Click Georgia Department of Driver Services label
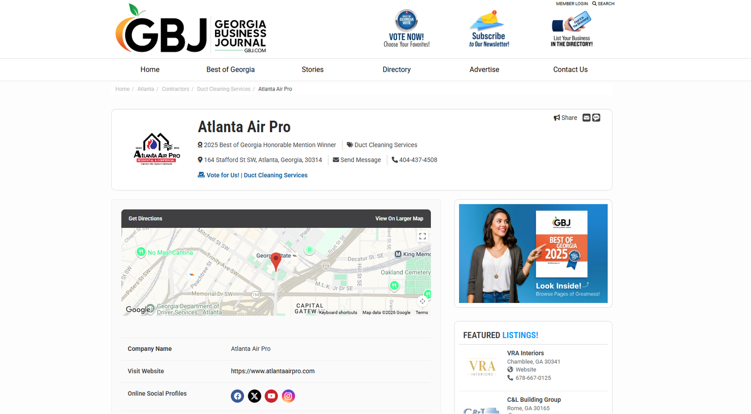The image size is (751, 414). coord(189,309)
